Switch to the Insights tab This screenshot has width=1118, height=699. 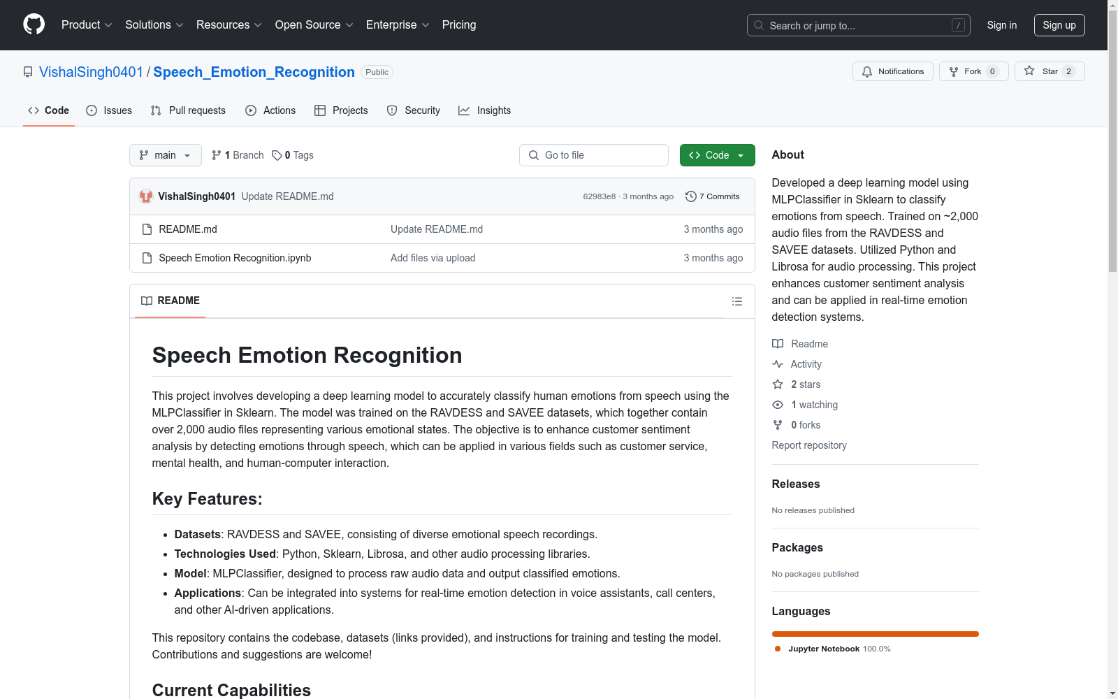[x=484, y=110]
